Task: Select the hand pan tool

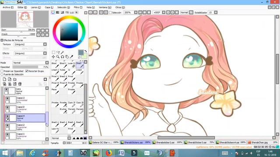Action: click(x=67, y=57)
